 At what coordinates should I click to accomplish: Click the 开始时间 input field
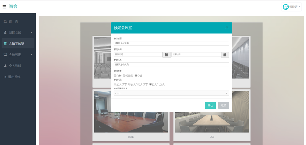138,54
